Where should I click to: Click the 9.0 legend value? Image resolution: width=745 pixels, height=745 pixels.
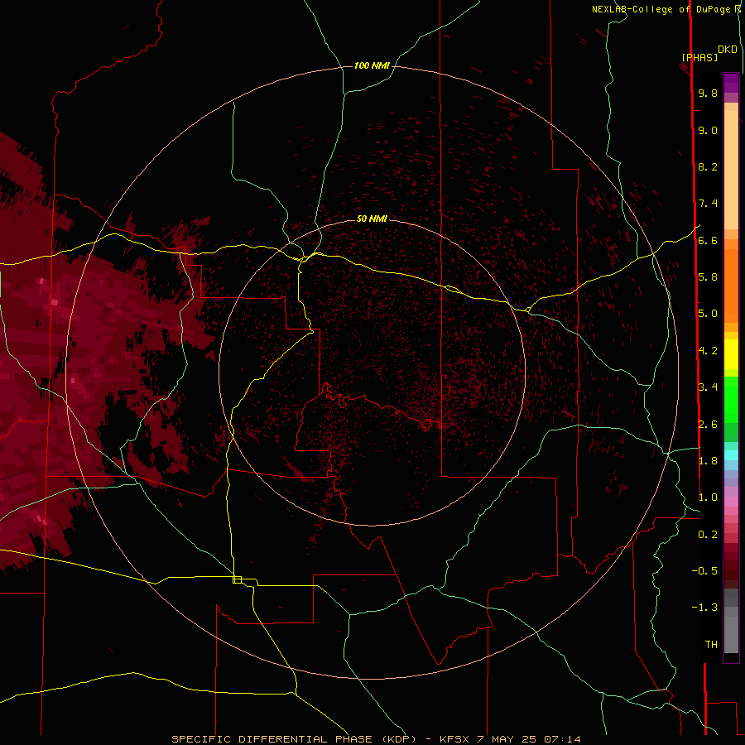[x=708, y=130]
